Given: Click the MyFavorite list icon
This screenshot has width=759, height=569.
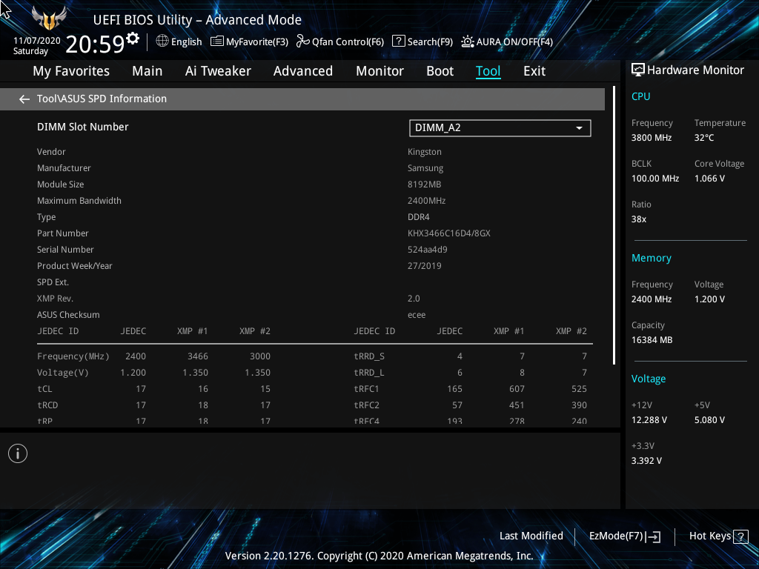Looking at the screenshot, I should 217,41.
